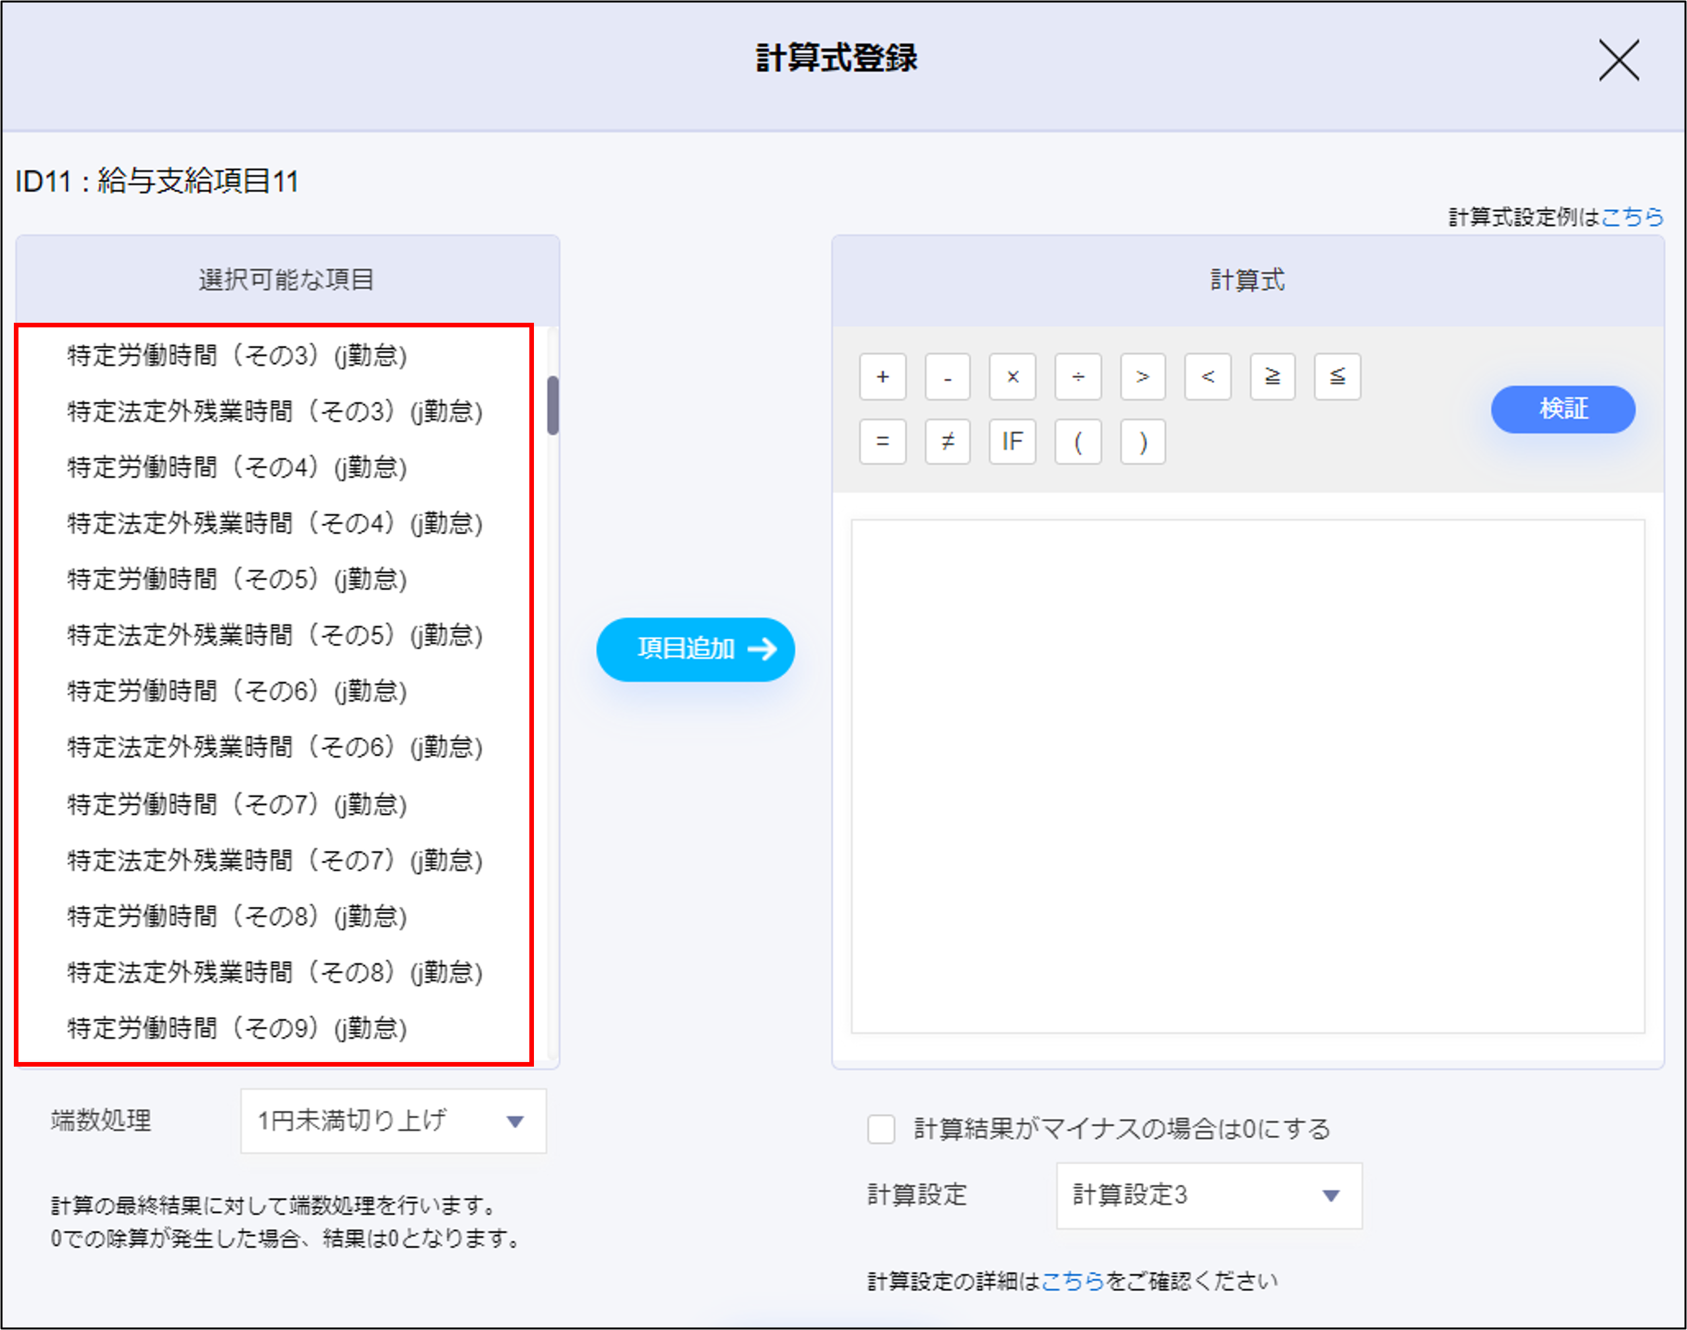Insert the less-than operator
The width and height of the screenshot is (1687, 1330).
(1207, 377)
